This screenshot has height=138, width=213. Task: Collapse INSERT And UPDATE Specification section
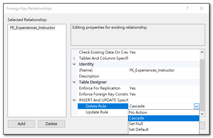74,100
